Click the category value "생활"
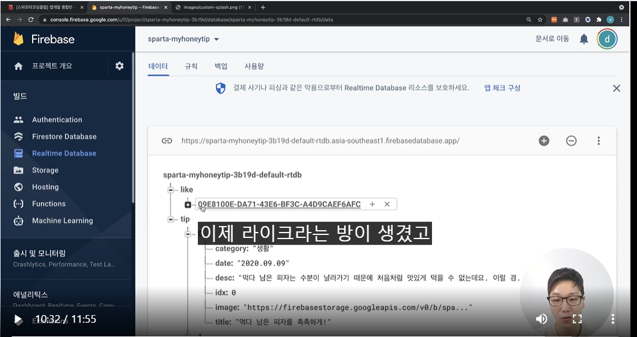 click(x=263, y=249)
